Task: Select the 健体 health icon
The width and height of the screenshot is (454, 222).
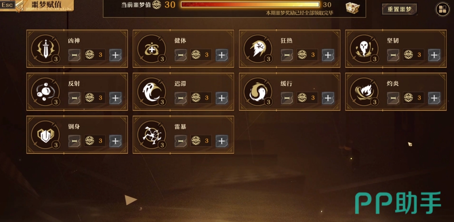Action: (x=152, y=48)
